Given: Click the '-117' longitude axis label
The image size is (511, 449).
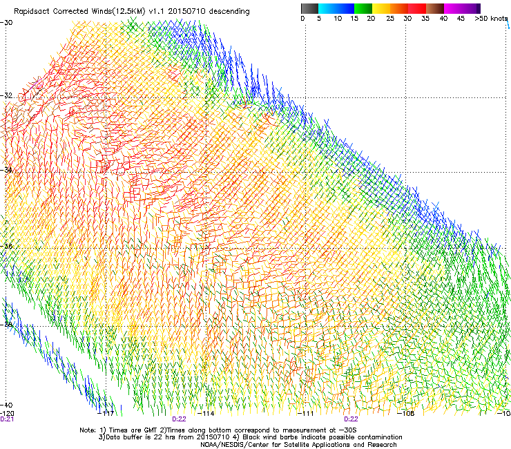Looking at the screenshot, I should pyautogui.click(x=106, y=414).
